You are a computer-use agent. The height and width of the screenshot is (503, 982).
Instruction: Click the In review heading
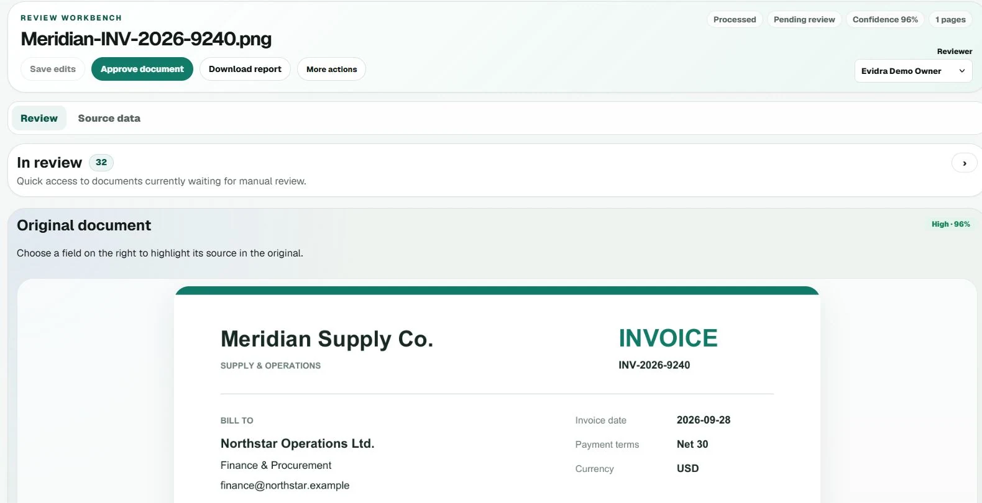coord(50,163)
